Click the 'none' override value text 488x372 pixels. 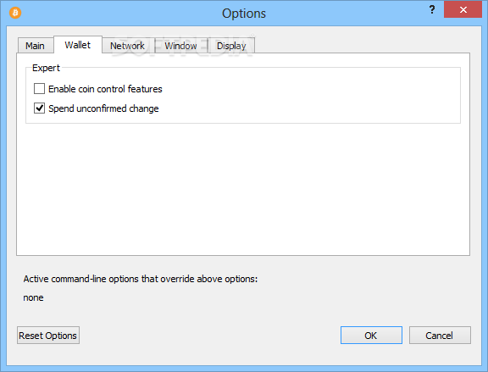click(x=33, y=297)
